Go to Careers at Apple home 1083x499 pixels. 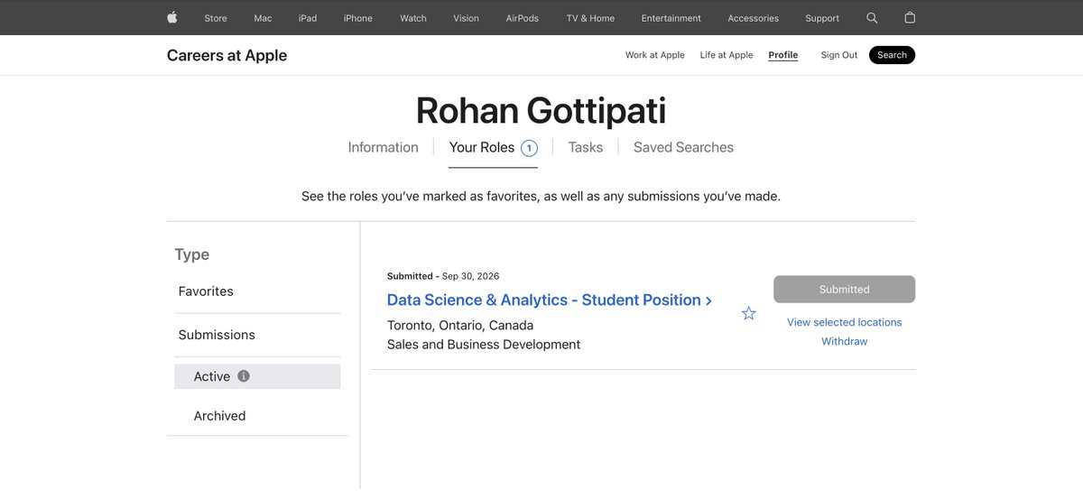(x=227, y=55)
